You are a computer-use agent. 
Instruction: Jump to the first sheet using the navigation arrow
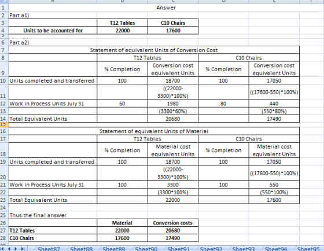point(3,249)
